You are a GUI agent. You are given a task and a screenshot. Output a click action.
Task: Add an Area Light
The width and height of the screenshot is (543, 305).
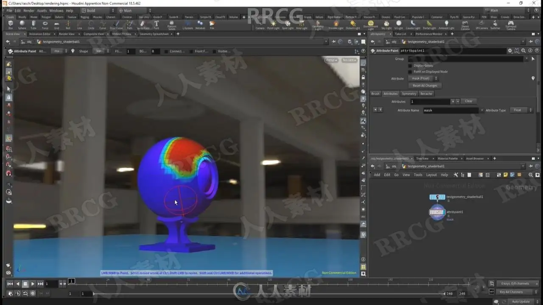pyautogui.click(x=302, y=25)
